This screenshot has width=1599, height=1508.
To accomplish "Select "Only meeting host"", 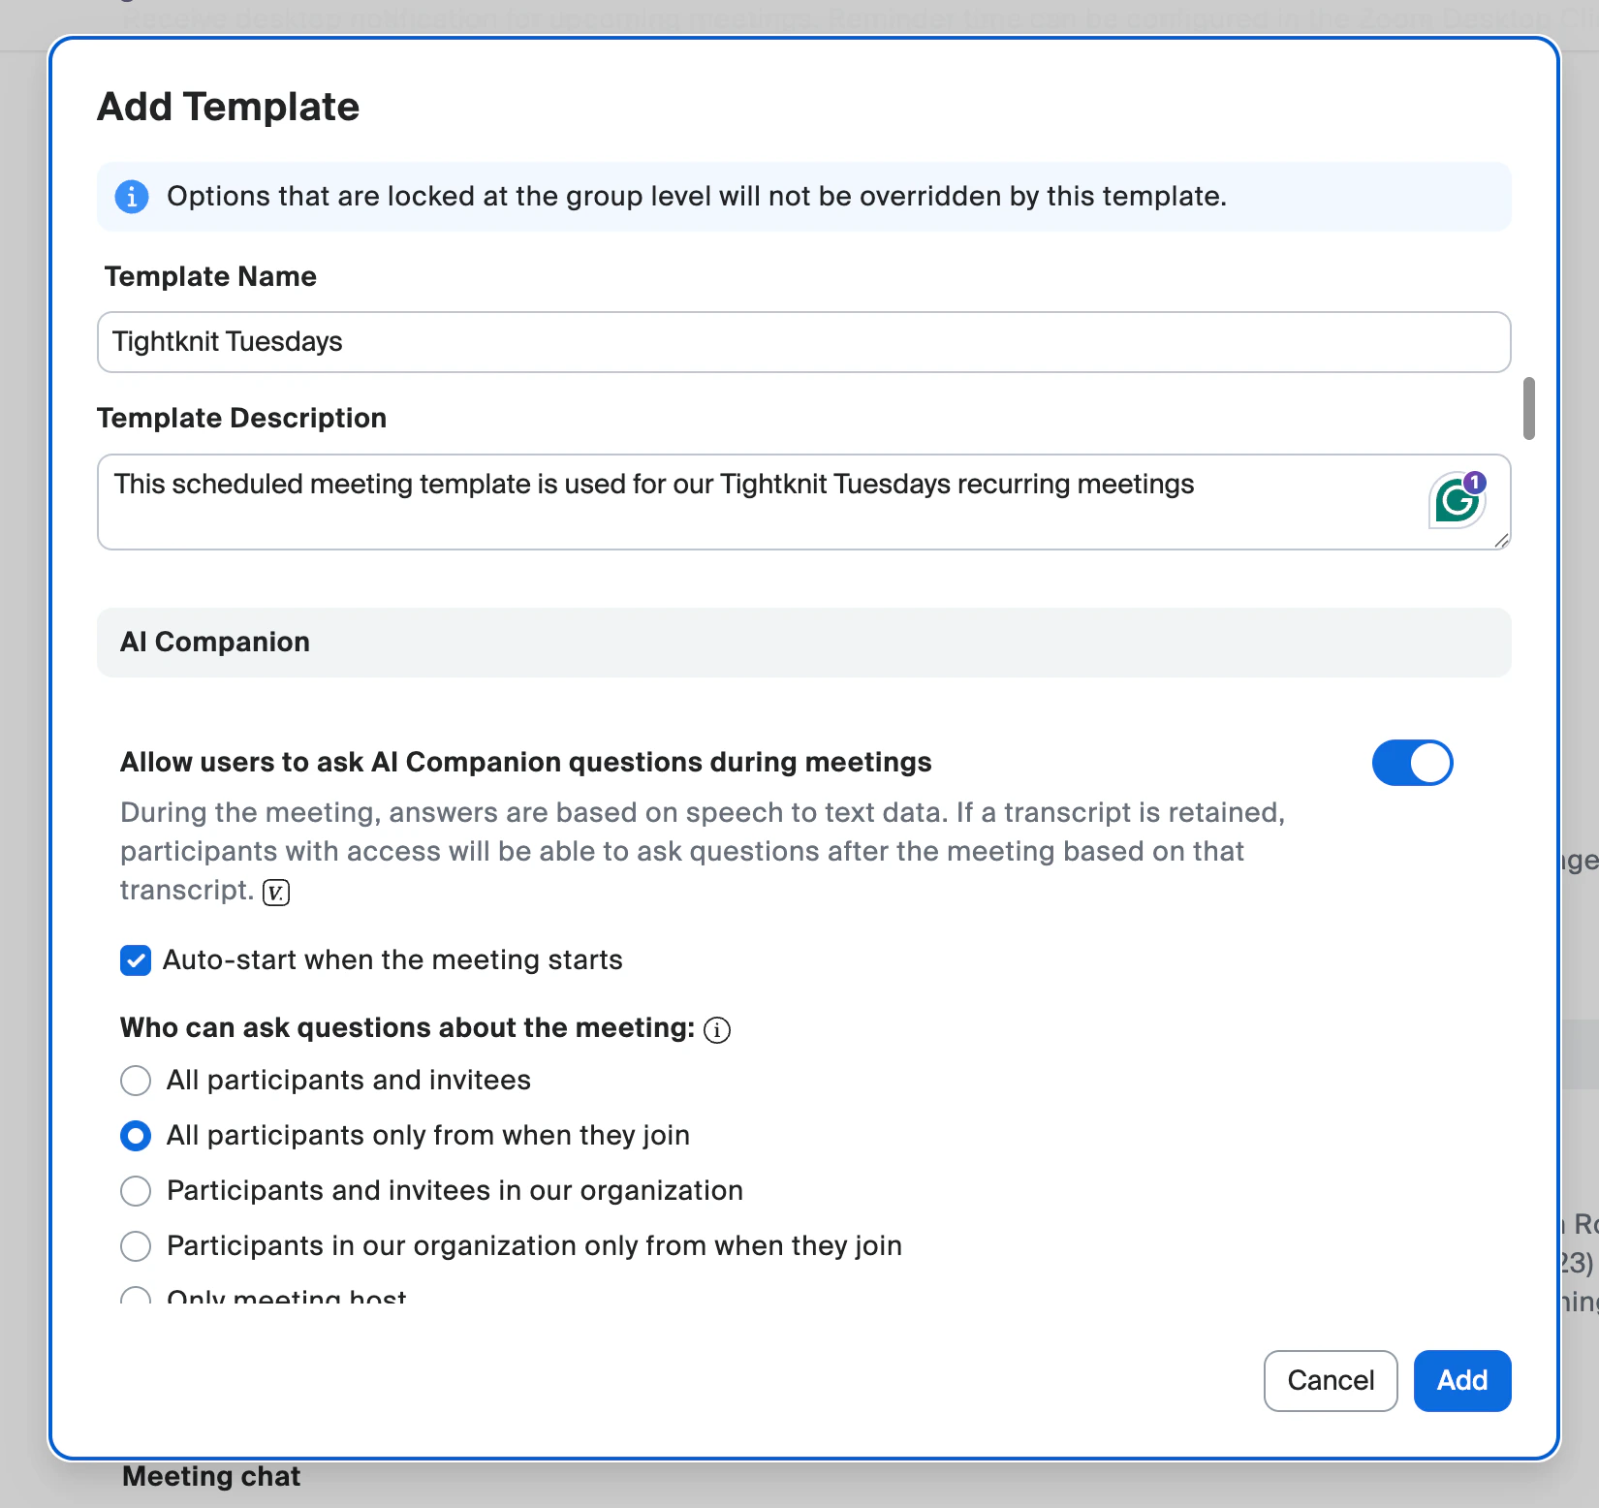I will (x=136, y=1297).
